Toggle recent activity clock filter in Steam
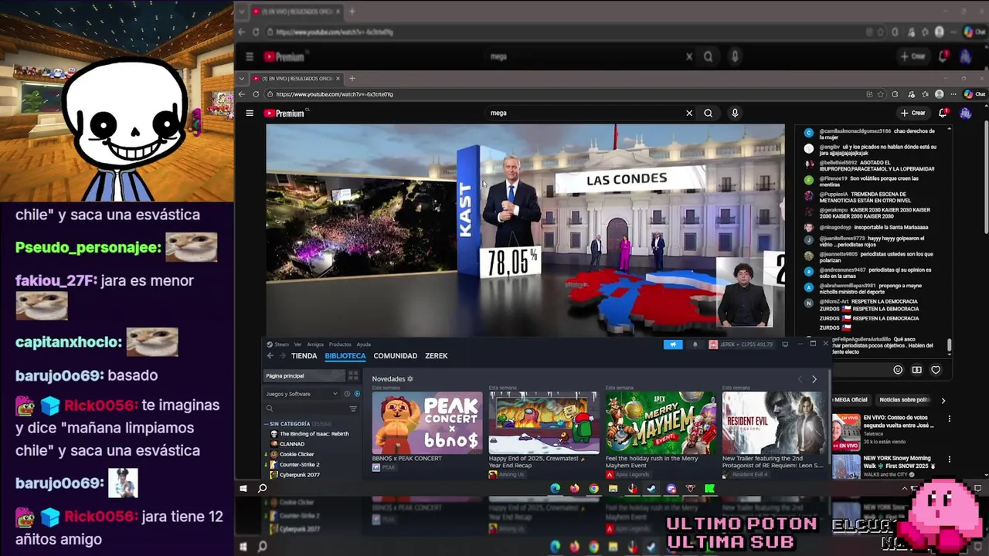 [x=347, y=394]
